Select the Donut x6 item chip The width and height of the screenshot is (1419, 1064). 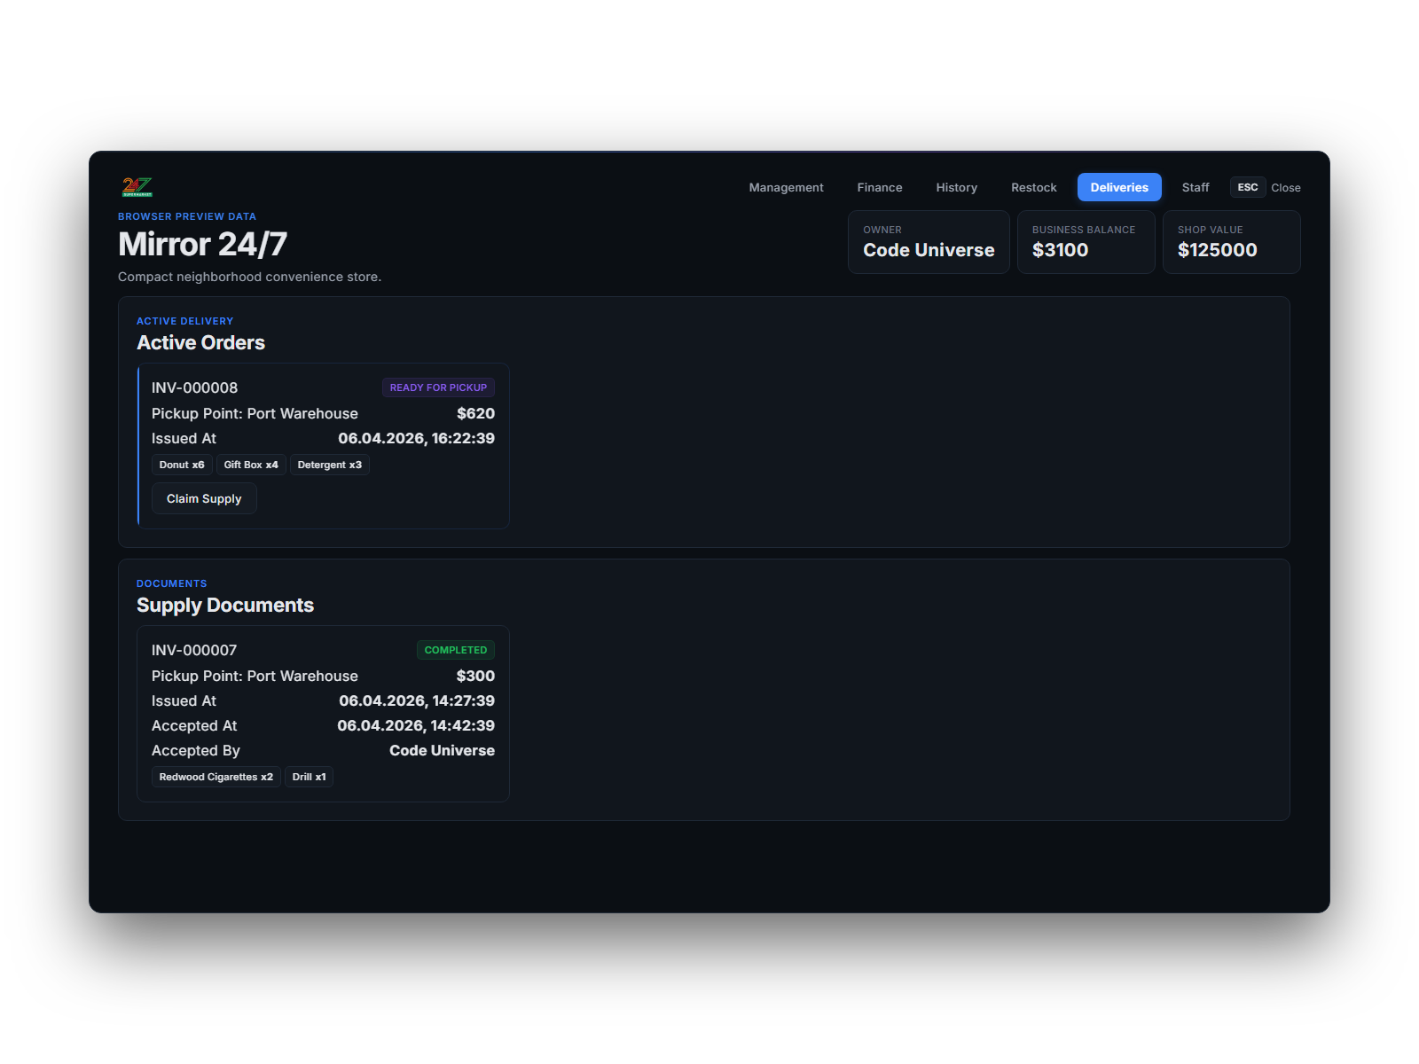click(x=182, y=465)
